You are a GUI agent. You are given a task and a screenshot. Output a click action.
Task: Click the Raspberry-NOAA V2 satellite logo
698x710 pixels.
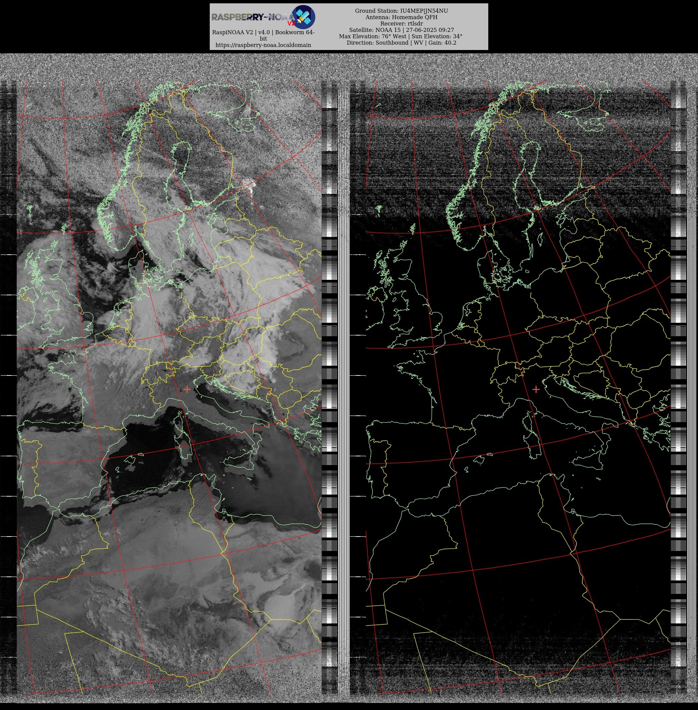coord(263,17)
